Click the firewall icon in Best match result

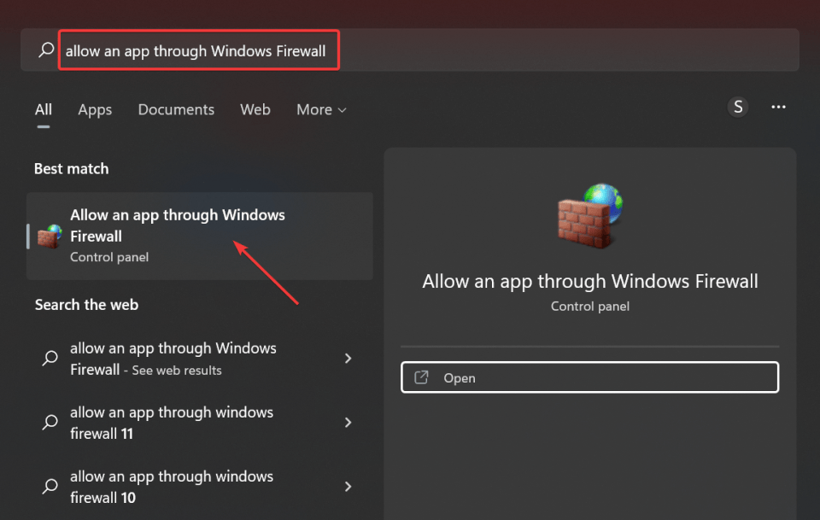50,237
